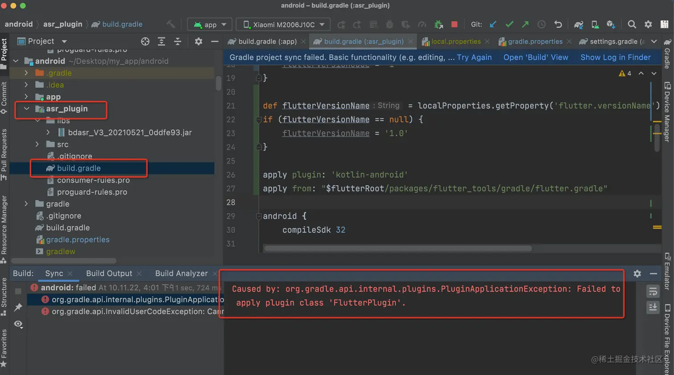Viewport: 674px width, 375px height.
Task: Toggle the pin tab icon in Build panel
Action: click(x=18, y=307)
